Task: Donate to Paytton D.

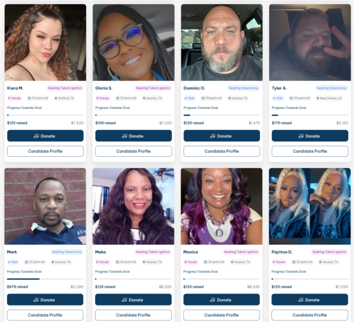Action: click(310, 300)
